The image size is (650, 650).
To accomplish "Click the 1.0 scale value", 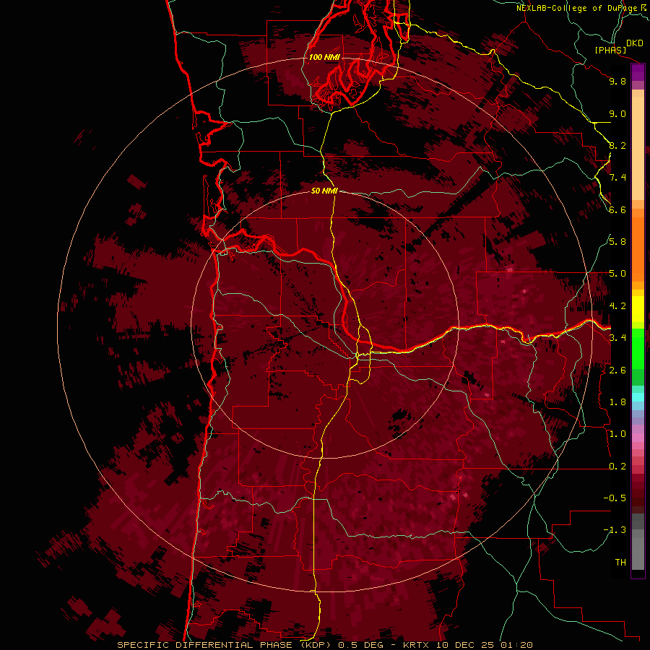I will pyautogui.click(x=617, y=434).
